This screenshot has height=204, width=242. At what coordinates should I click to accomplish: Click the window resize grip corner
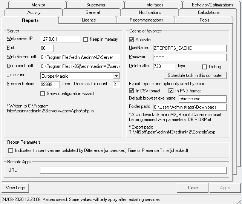coord(239,201)
